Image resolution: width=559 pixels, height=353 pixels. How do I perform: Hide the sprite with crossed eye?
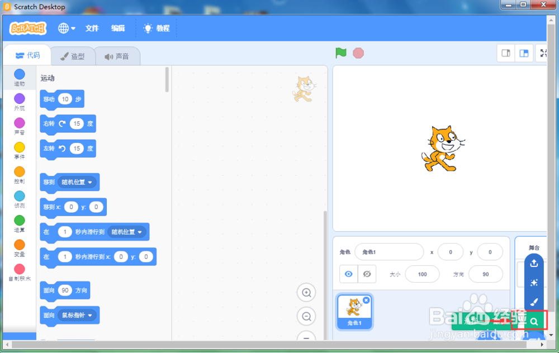tap(367, 274)
